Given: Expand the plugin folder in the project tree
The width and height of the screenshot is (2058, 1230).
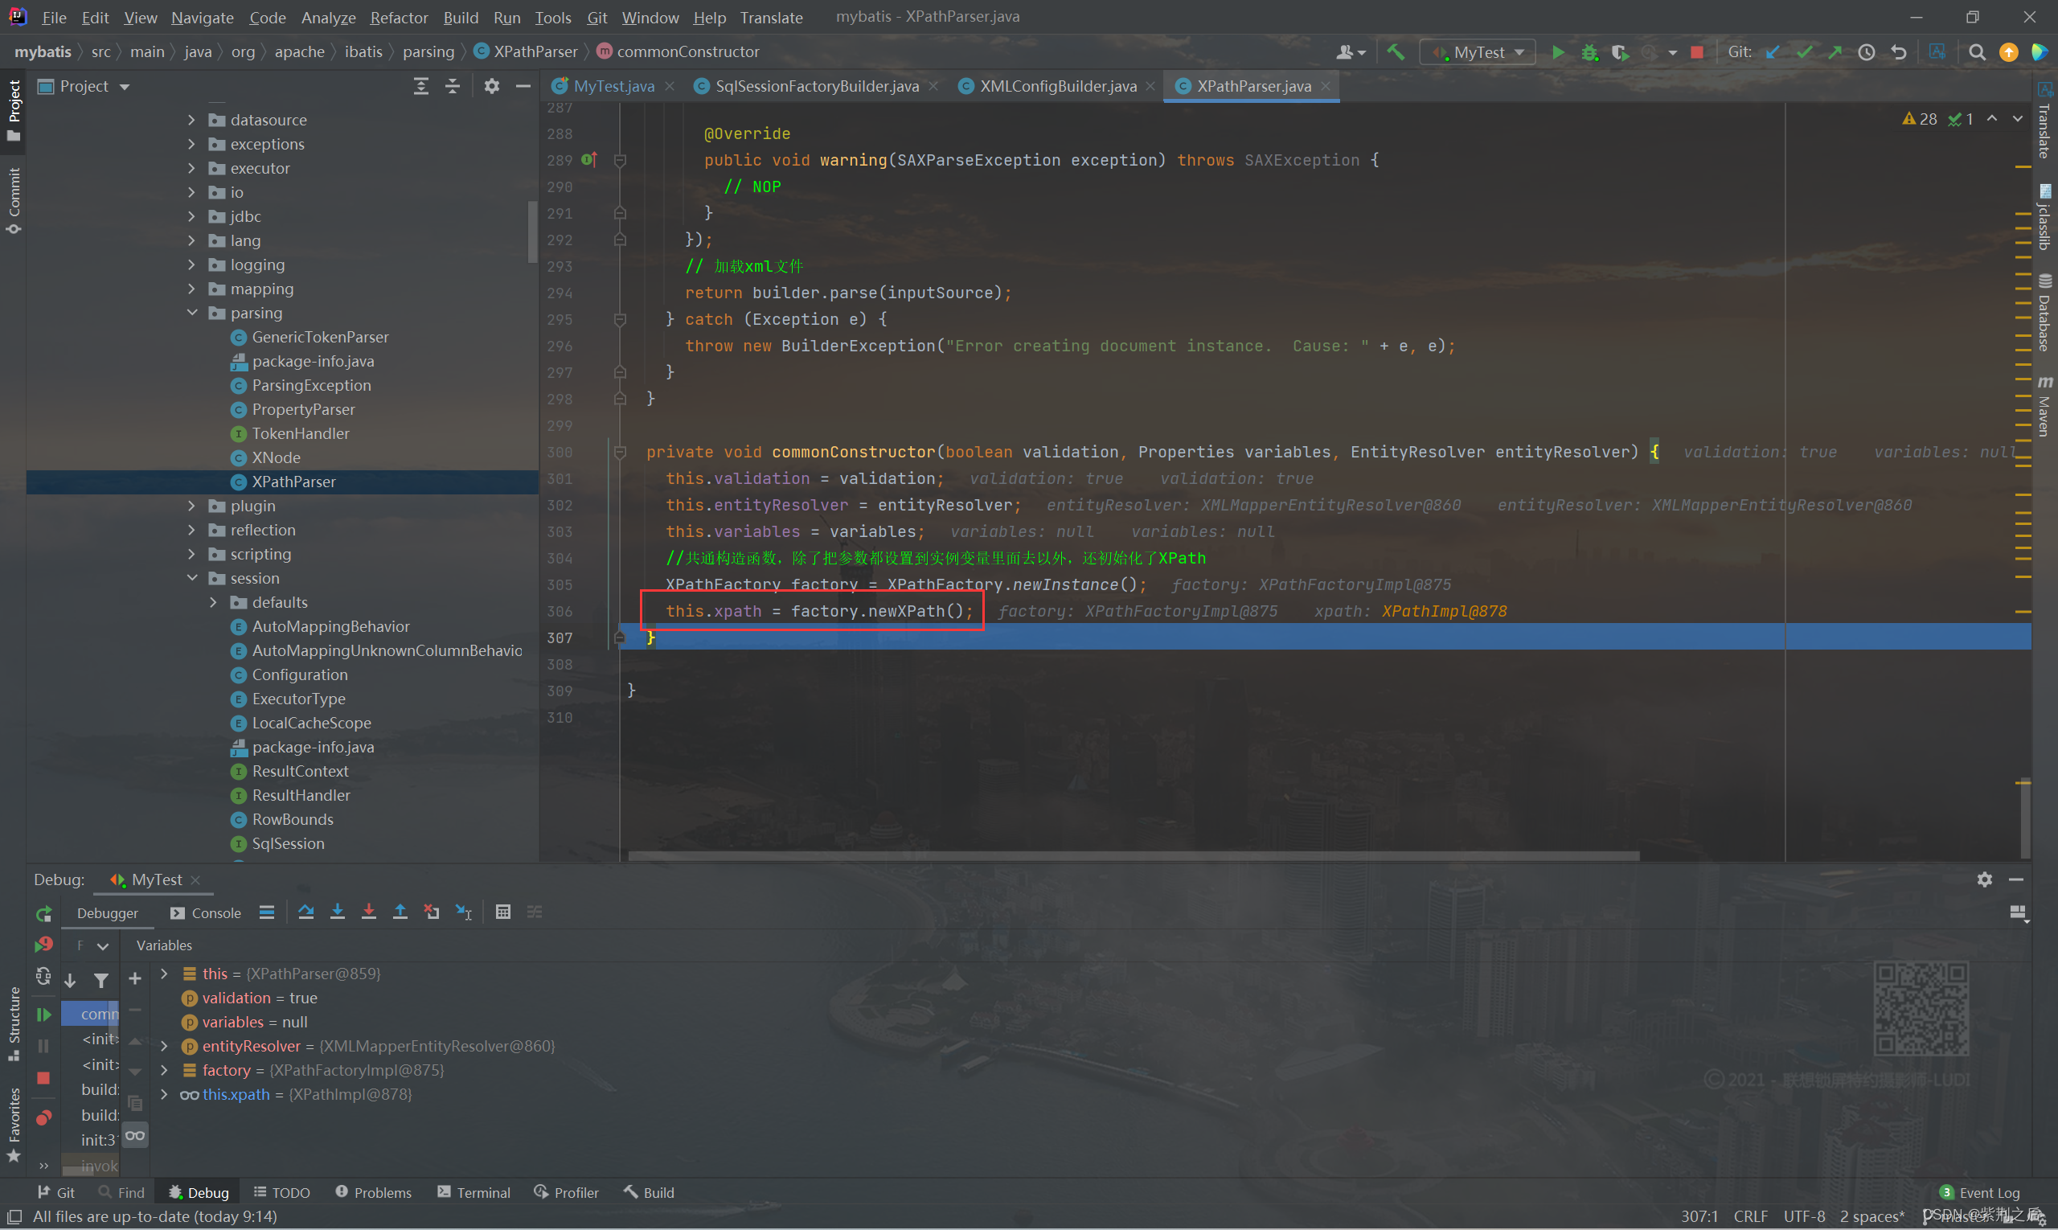Looking at the screenshot, I should click(x=192, y=506).
